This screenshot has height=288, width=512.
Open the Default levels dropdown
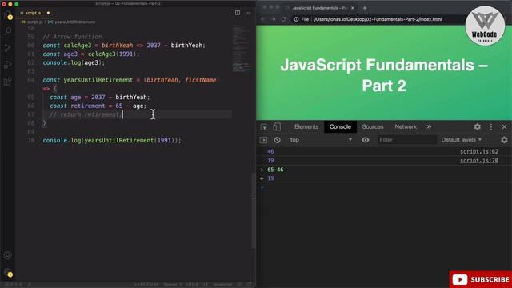coord(462,140)
